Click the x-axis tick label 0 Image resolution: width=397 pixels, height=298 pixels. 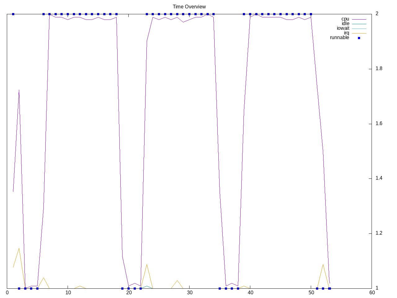coord(7,292)
